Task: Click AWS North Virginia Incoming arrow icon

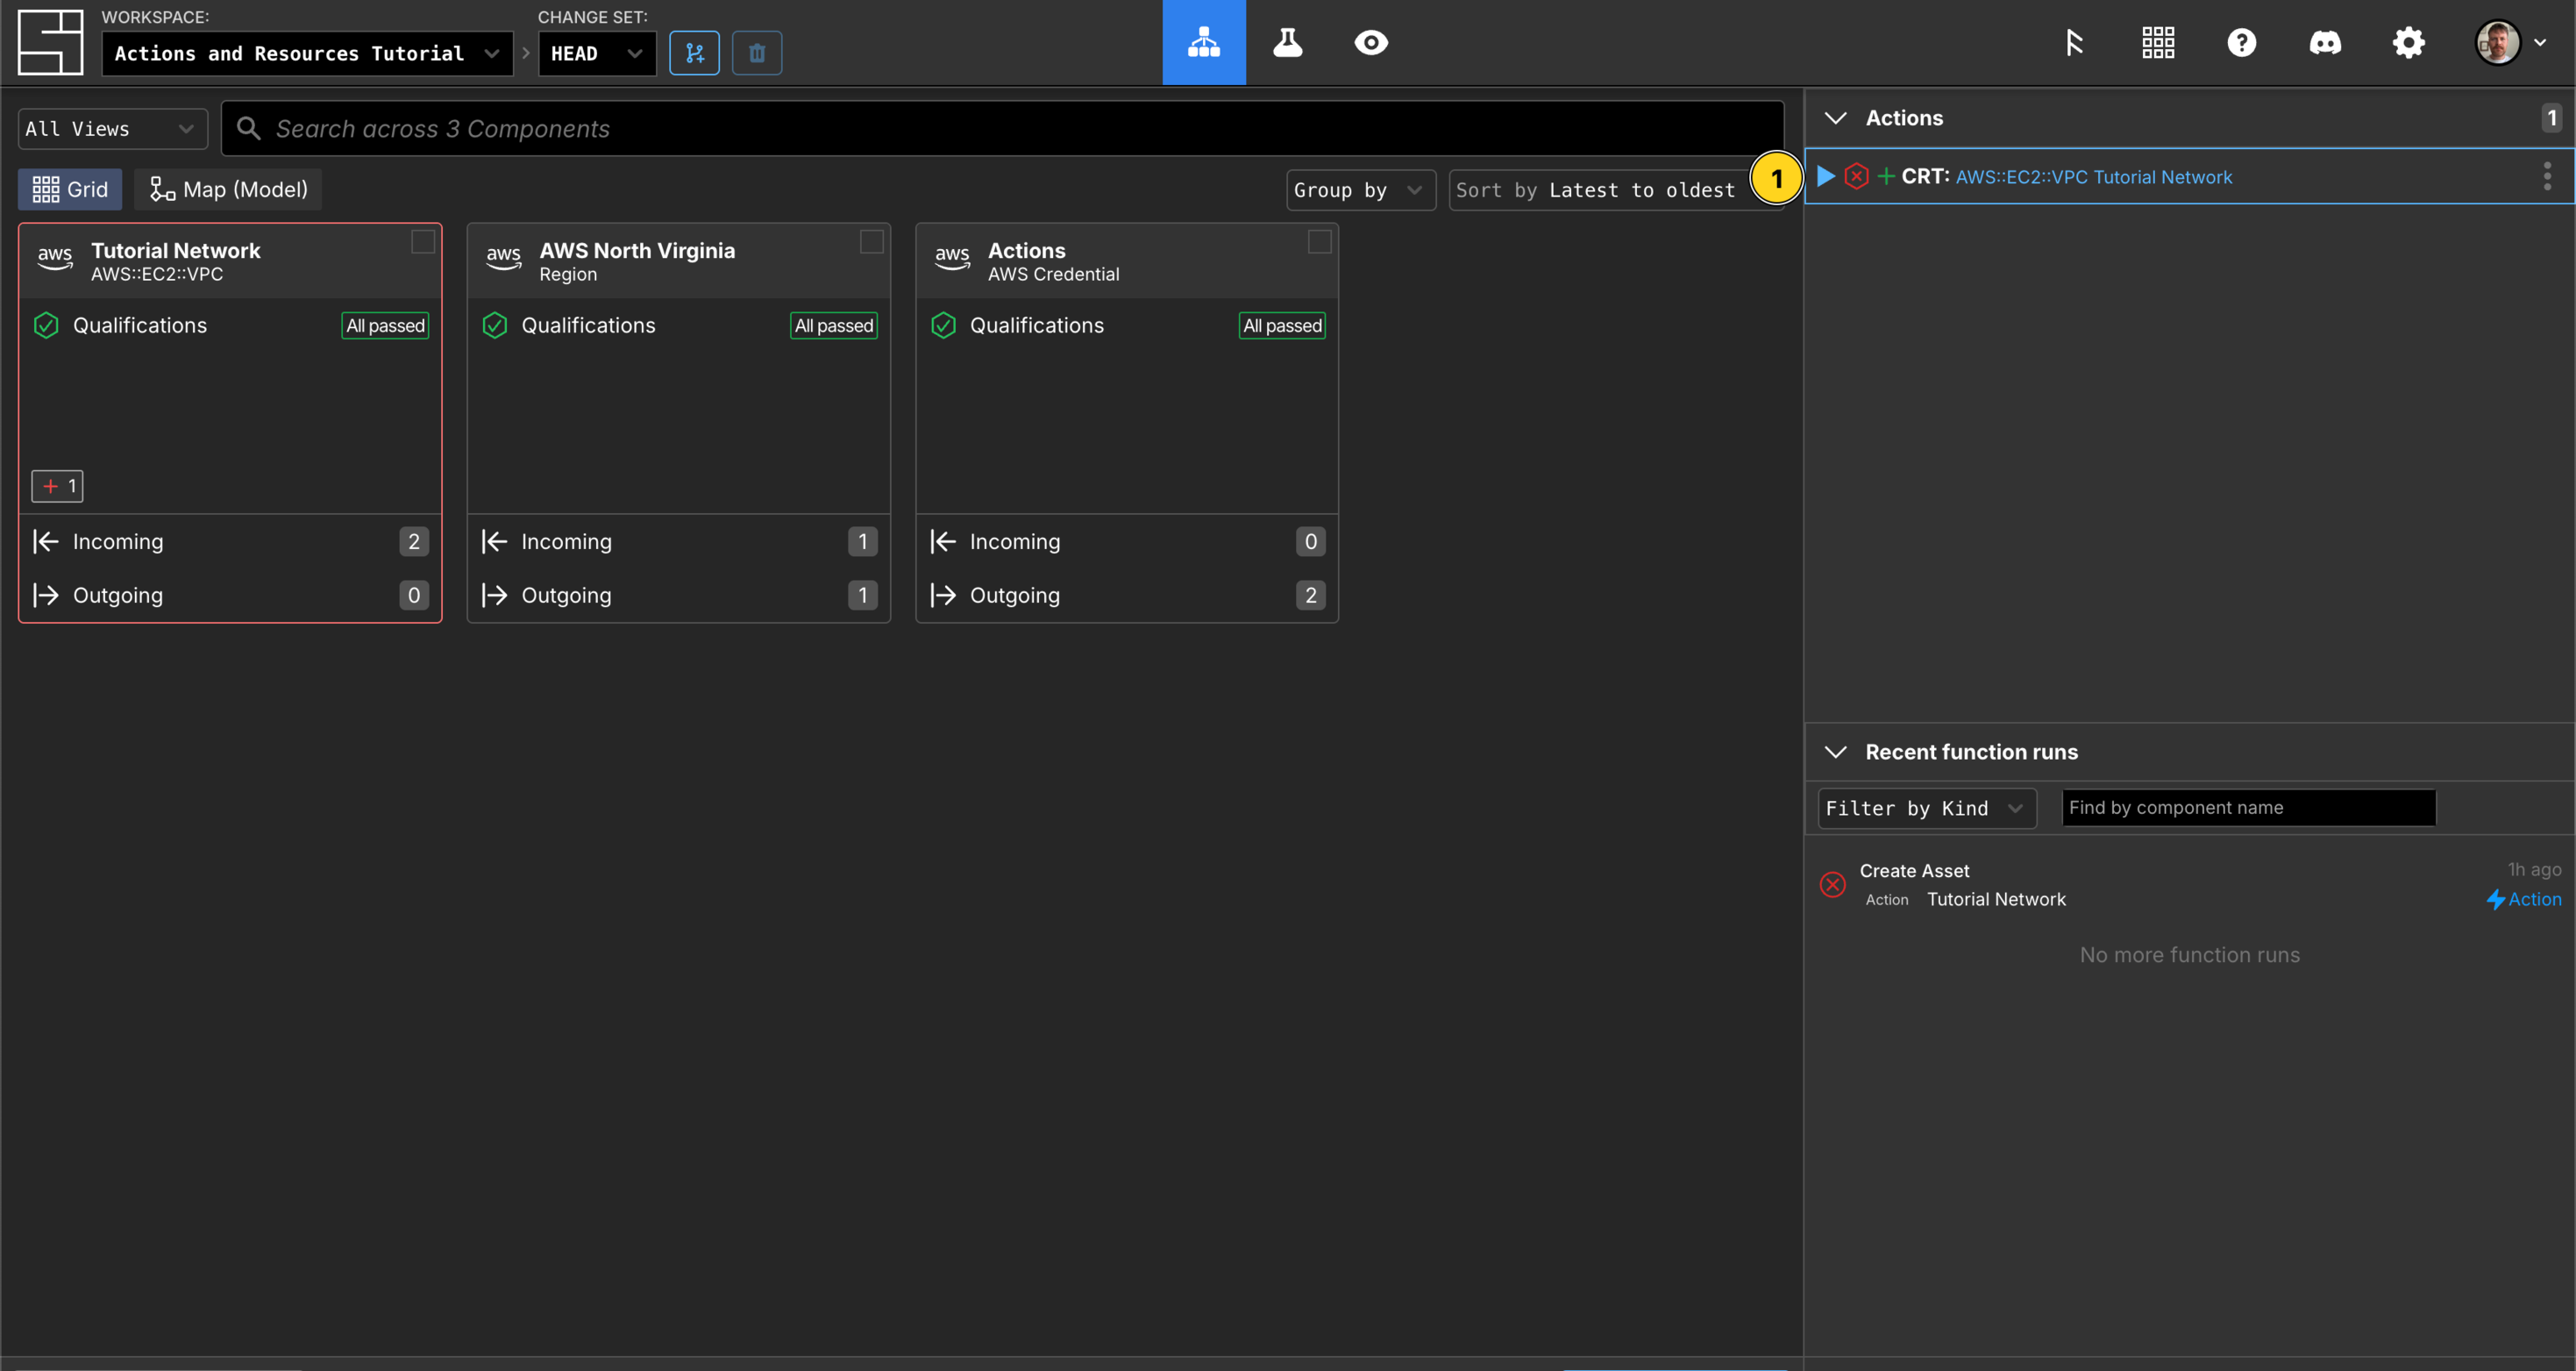Action: [495, 541]
